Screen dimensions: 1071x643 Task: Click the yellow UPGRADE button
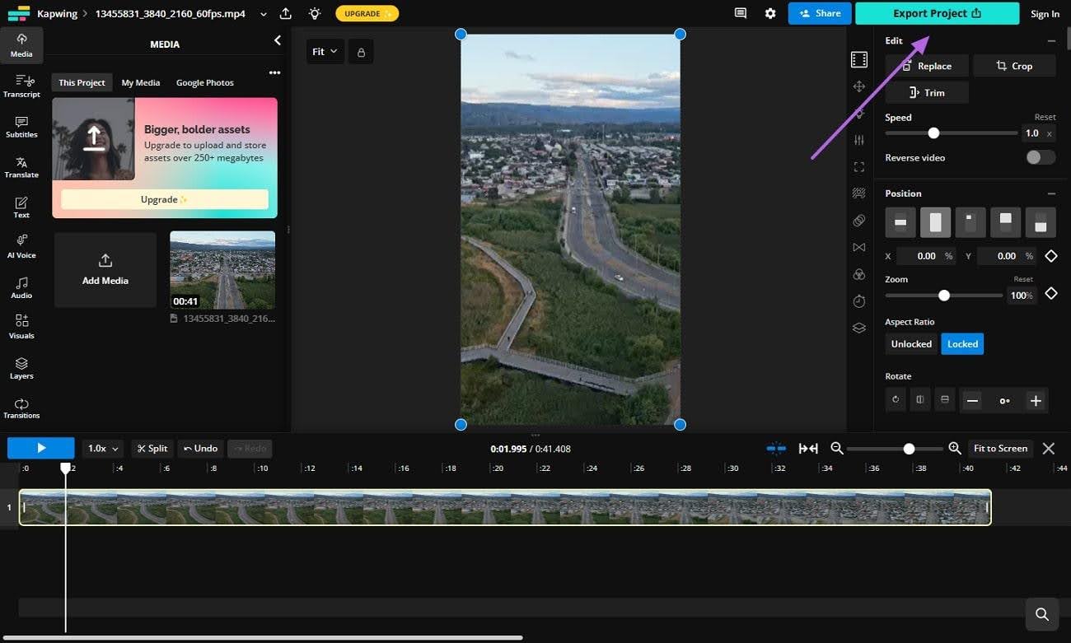pyautogui.click(x=367, y=14)
